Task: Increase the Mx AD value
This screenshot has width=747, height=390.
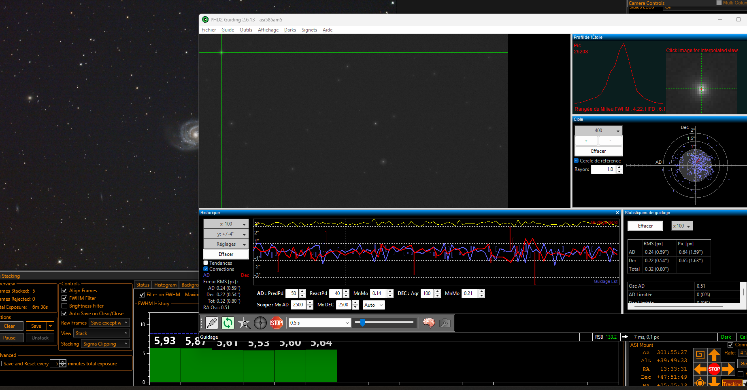Action: [x=310, y=303]
